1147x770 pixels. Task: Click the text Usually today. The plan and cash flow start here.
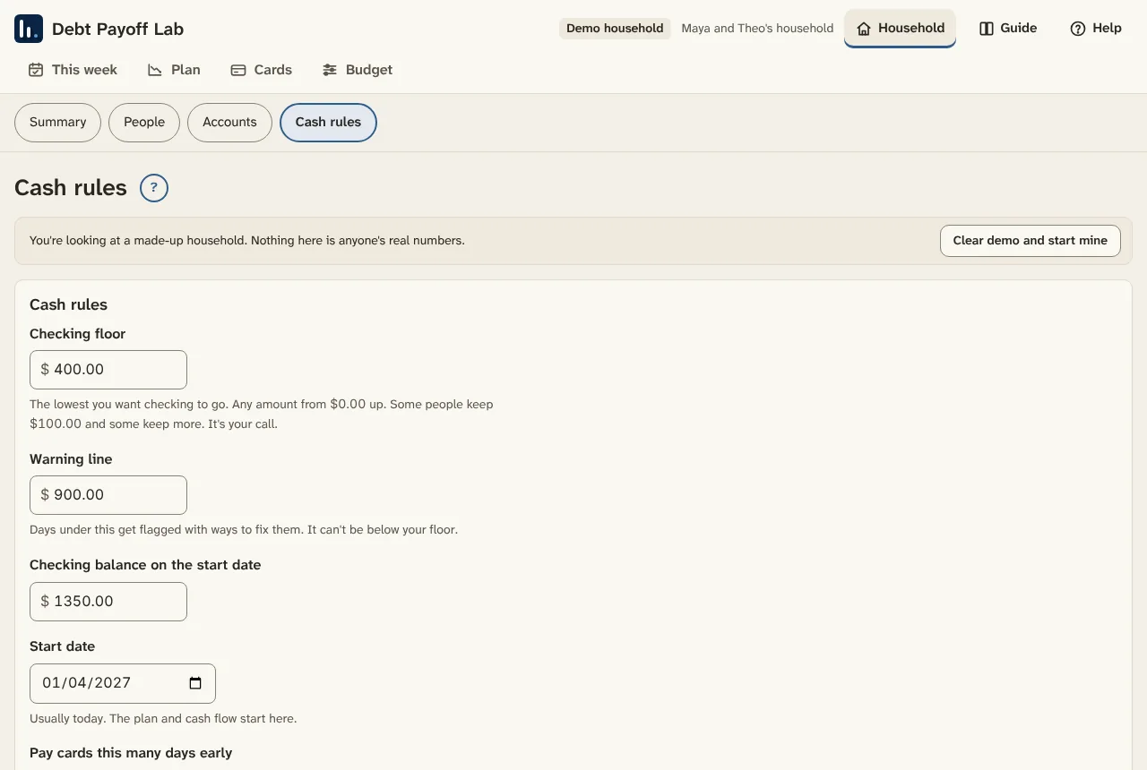(x=163, y=719)
